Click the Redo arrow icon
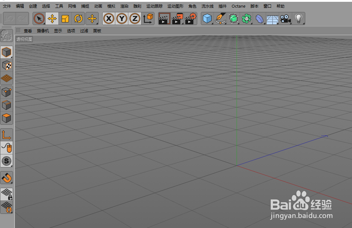352x228 pixels. point(22,18)
